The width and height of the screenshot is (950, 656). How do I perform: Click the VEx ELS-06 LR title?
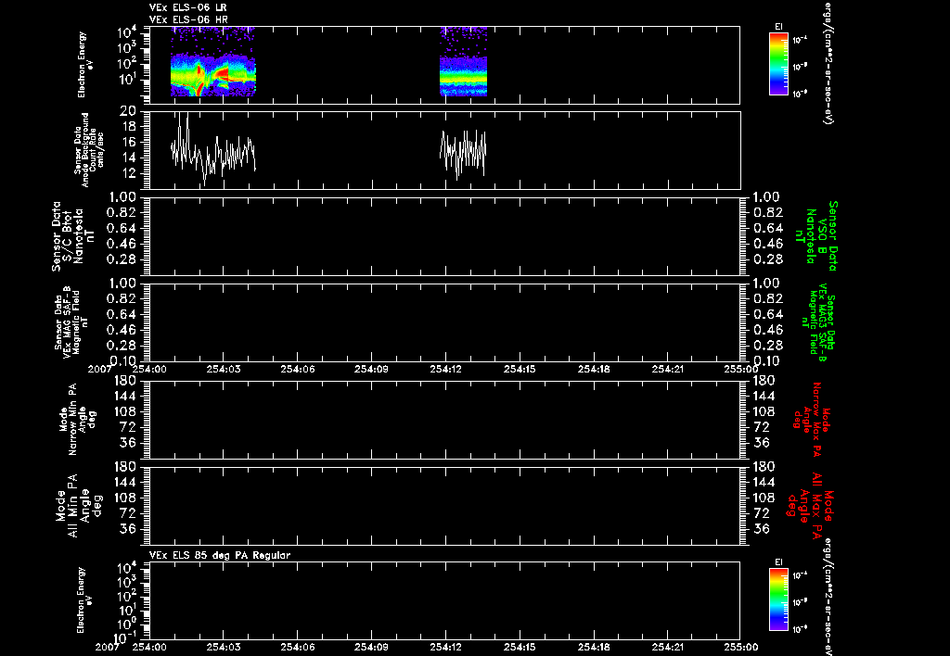point(187,7)
